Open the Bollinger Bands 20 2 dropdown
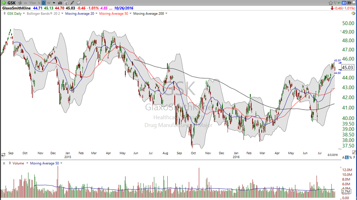The height and width of the screenshot is (200, 357). click(62, 13)
